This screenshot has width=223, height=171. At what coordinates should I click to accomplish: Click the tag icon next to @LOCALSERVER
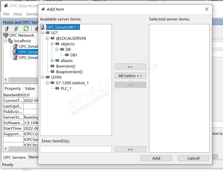(52, 38)
